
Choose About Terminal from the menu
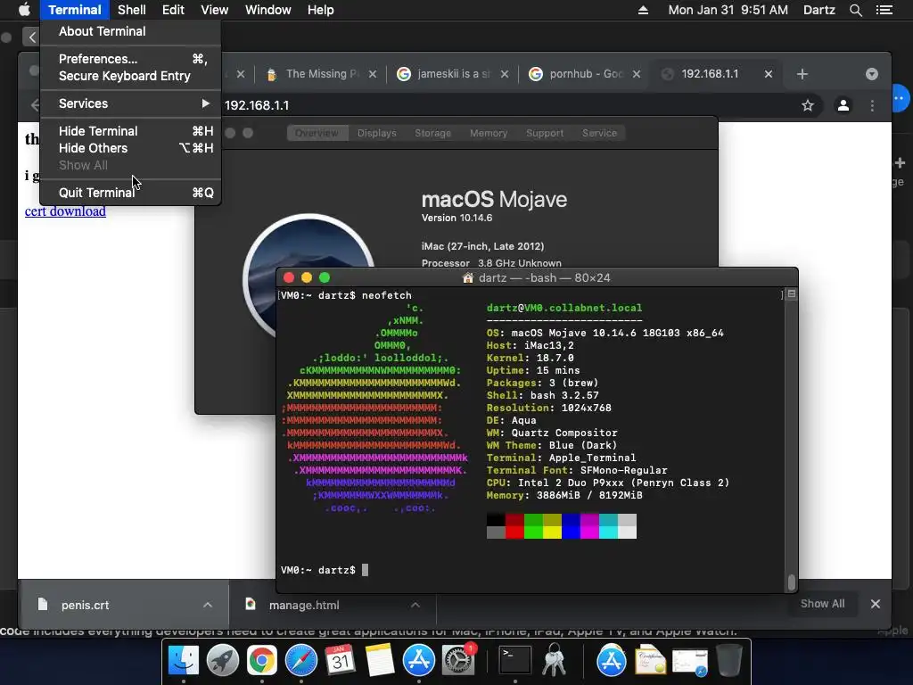tap(131, 31)
